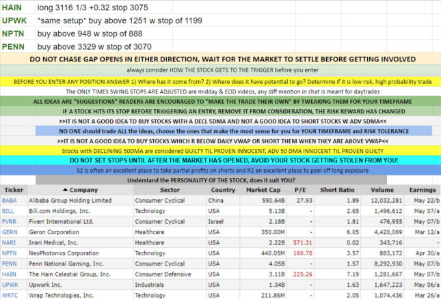
Task: Click 'IF A STOCK HITS ITS STOP' row
Action: [x=220, y=111]
